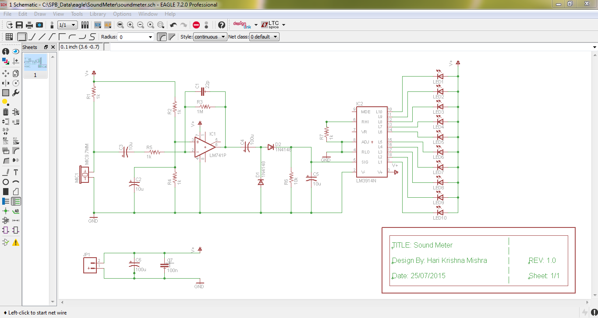Select sheet 1 thumbnail in Sheets panel
Image resolution: width=598 pixels, height=318 pixels.
(x=35, y=66)
